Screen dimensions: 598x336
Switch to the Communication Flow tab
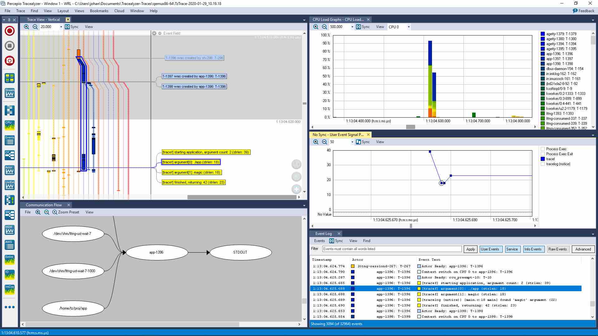tap(44, 205)
